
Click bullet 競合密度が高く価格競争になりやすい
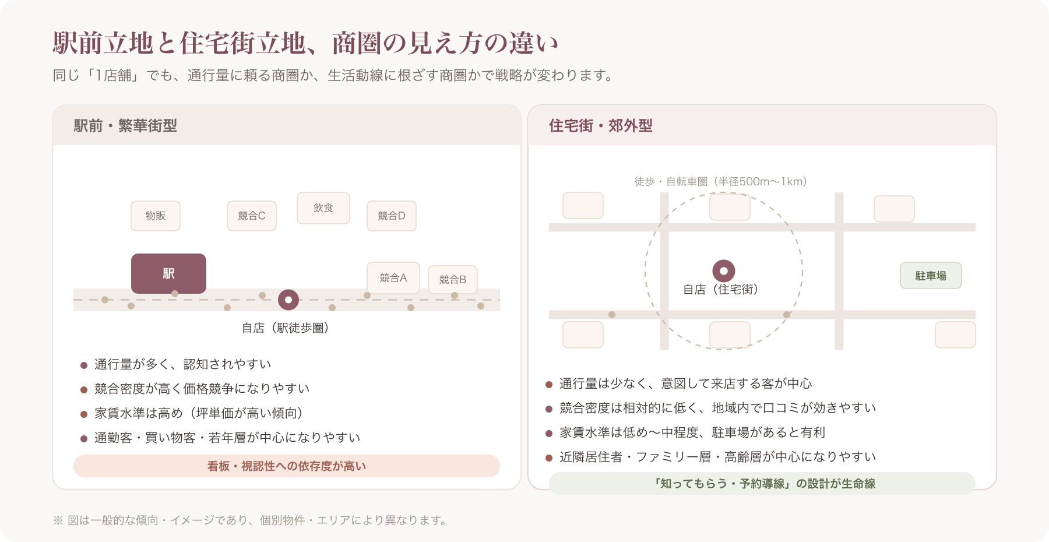(x=195, y=389)
